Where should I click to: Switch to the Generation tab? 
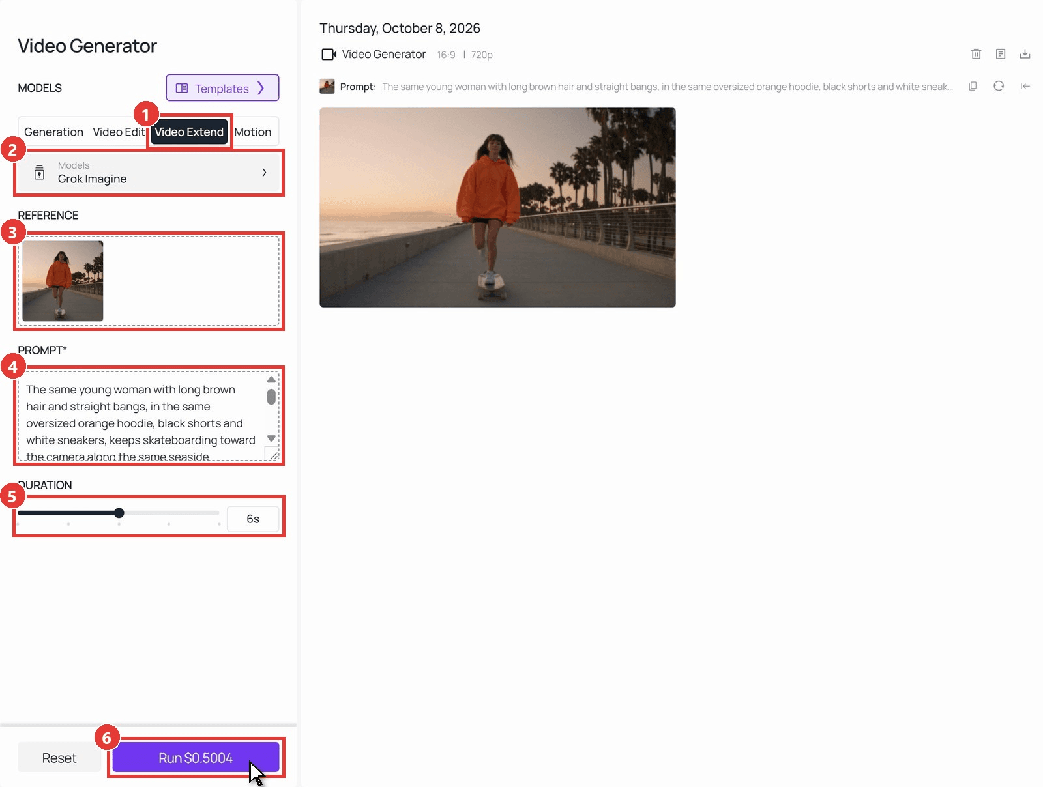53,132
